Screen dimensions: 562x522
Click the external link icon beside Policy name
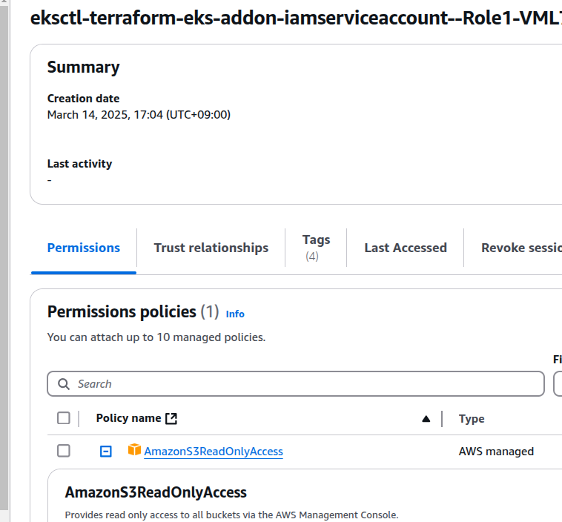(x=171, y=418)
